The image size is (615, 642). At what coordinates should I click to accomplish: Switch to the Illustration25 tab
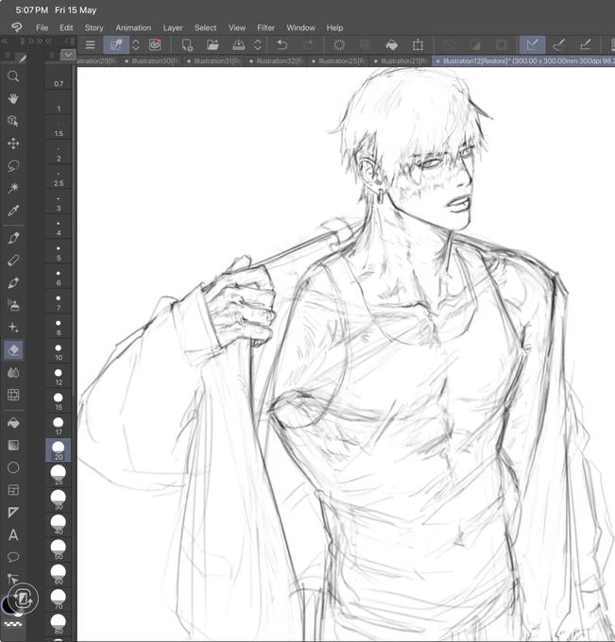click(x=339, y=61)
